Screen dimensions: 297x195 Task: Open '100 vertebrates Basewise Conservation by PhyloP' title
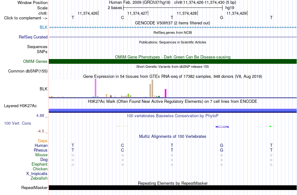[x=173, y=116]
